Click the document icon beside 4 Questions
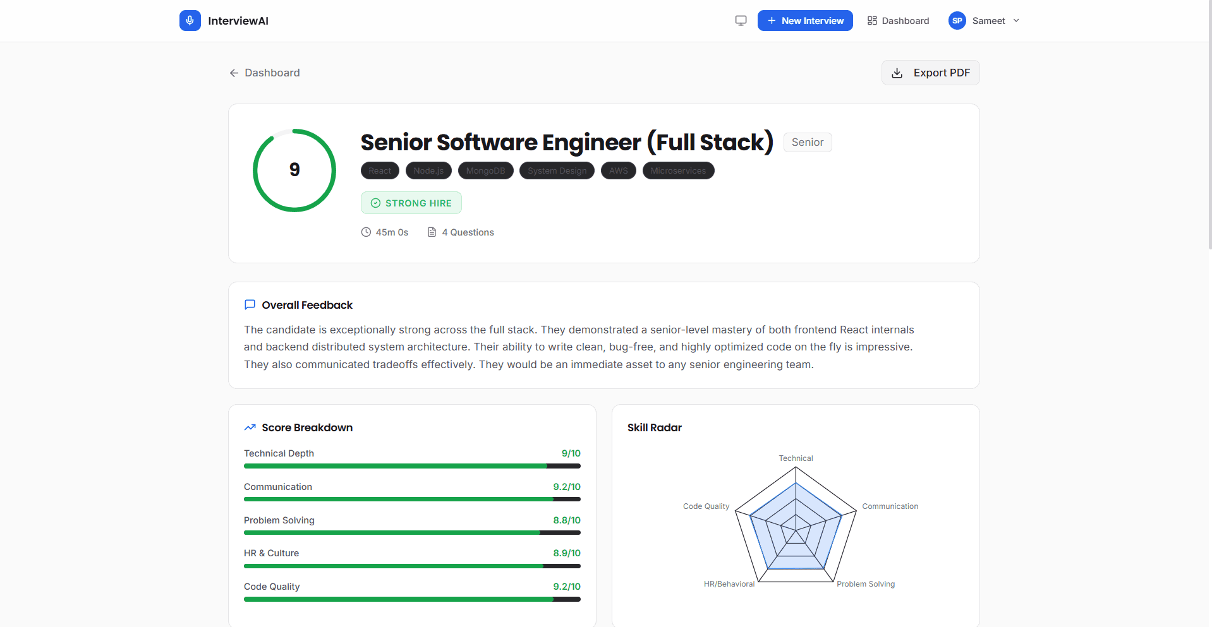Screen dimensions: 1212x627 [x=432, y=232]
